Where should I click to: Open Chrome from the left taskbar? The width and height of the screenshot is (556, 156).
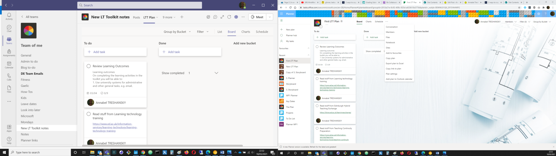tap(143, 152)
